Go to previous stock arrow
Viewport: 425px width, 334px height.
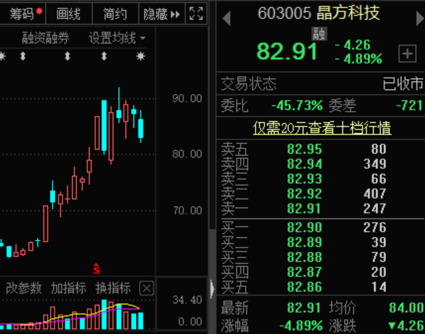coord(226,19)
